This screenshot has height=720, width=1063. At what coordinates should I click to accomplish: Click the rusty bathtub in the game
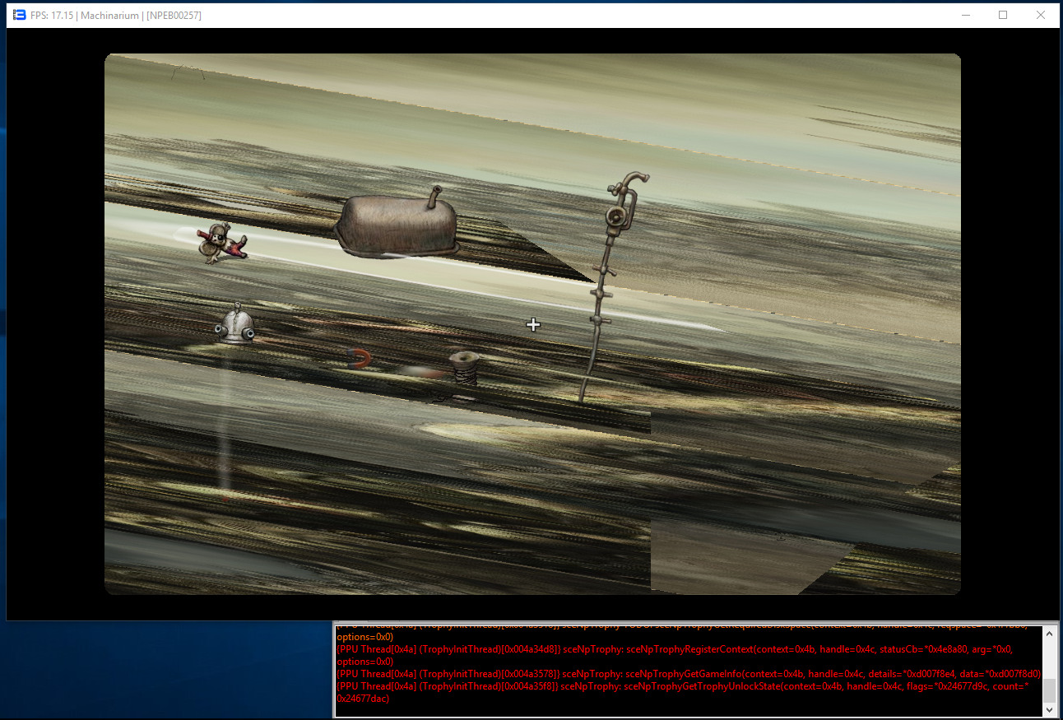397,225
